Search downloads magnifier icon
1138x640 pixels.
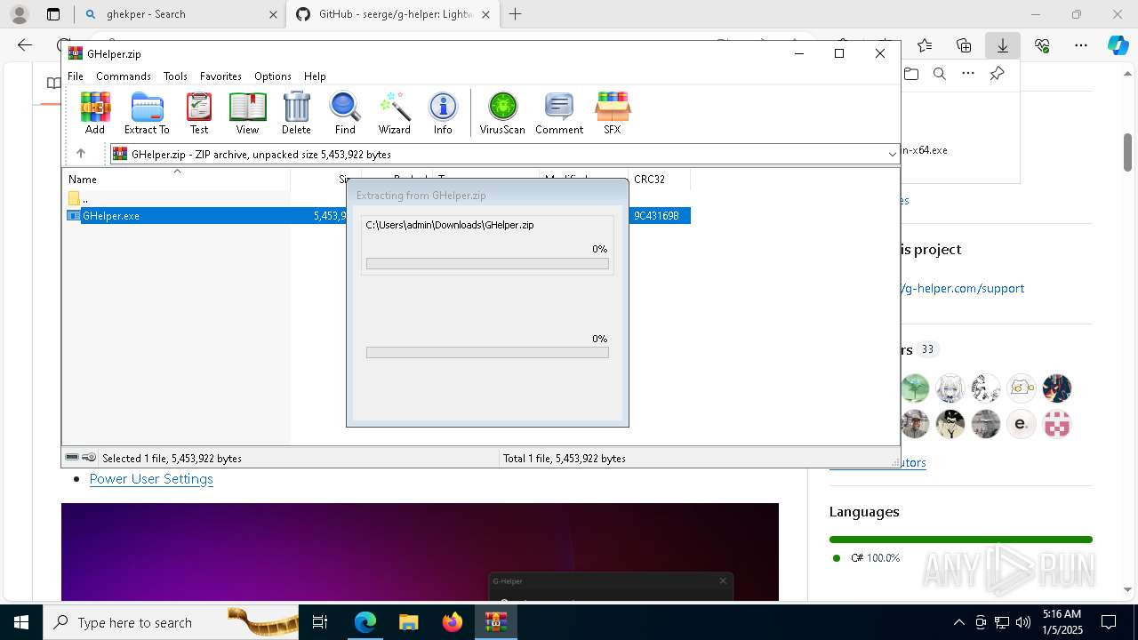940,74
